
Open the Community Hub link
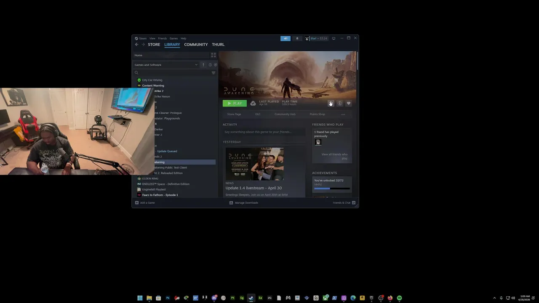[285, 114]
